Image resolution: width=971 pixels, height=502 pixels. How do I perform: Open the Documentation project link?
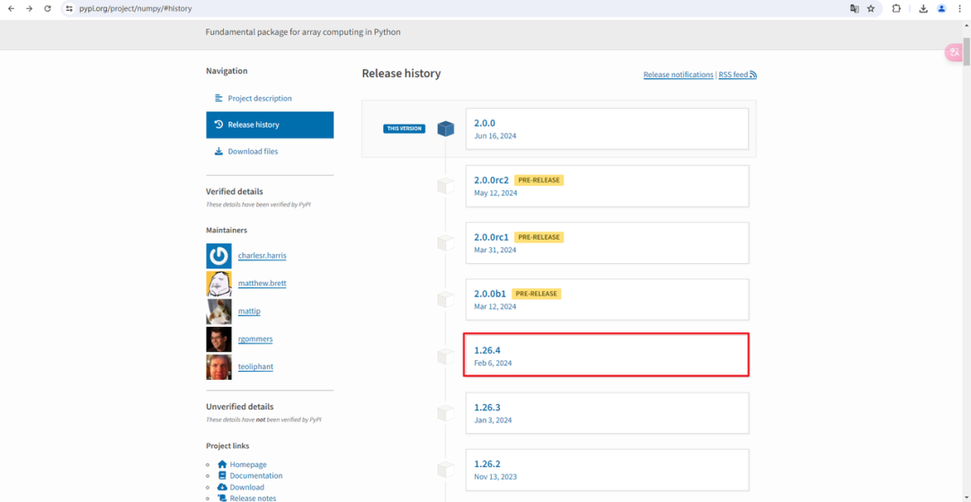pyautogui.click(x=256, y=475)
